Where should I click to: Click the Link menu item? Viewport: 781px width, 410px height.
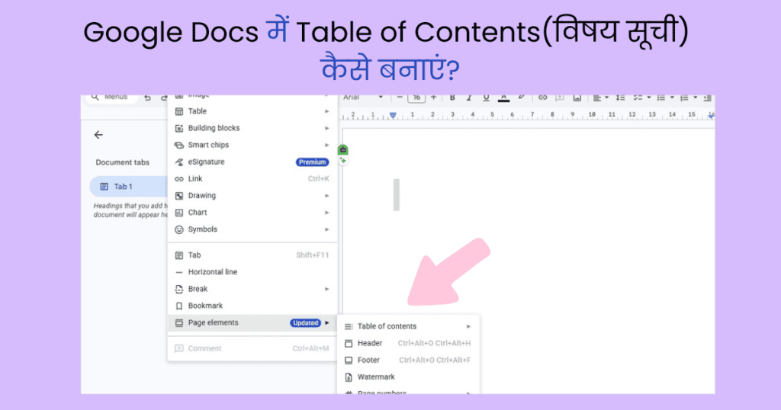pos(252,178)
